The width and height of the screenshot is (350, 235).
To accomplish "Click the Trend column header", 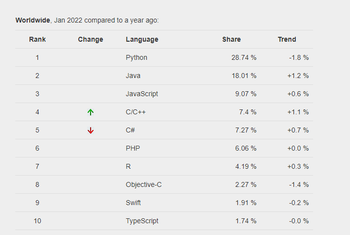I will 287,39.
